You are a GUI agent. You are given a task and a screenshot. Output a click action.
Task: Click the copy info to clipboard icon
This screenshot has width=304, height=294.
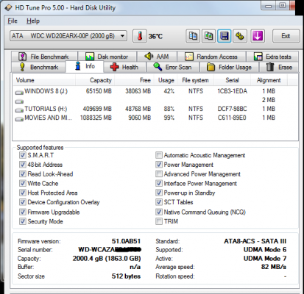[193, 36]
